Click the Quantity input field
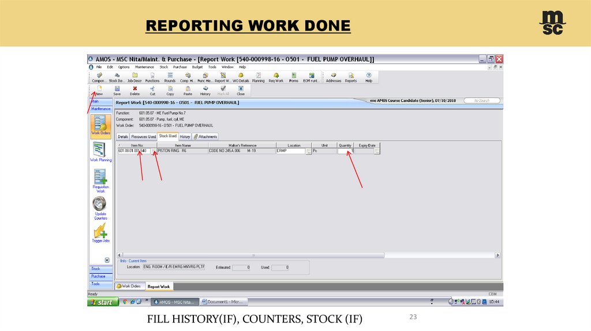This screenshot has width=591, height=331. tap(345, 151)
